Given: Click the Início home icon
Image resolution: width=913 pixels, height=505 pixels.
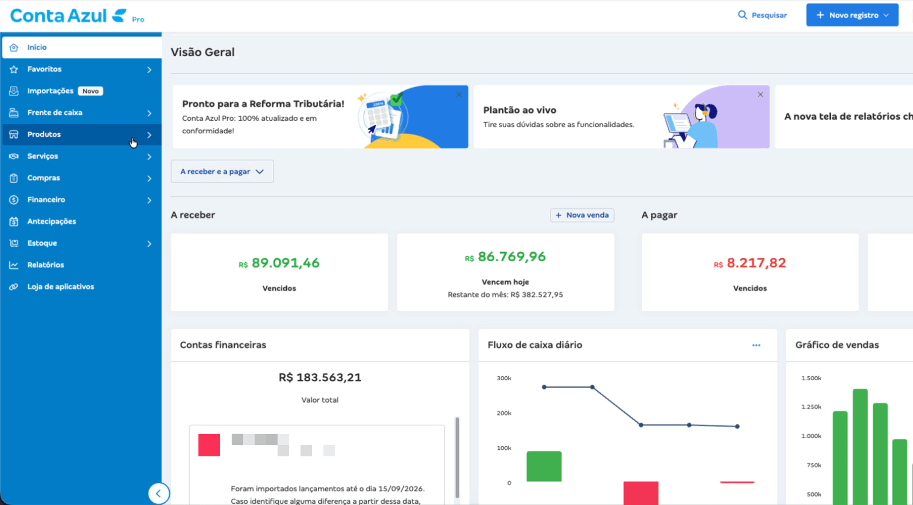Looking at the screenshot, I should (x=14, y=48).
